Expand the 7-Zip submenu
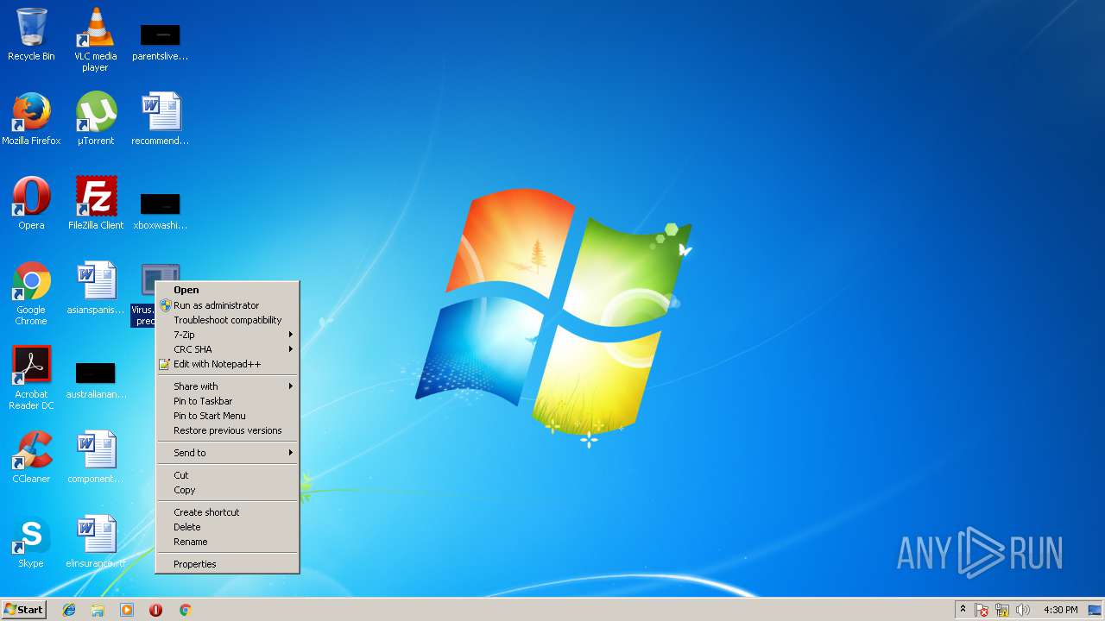 coord(228,335)
